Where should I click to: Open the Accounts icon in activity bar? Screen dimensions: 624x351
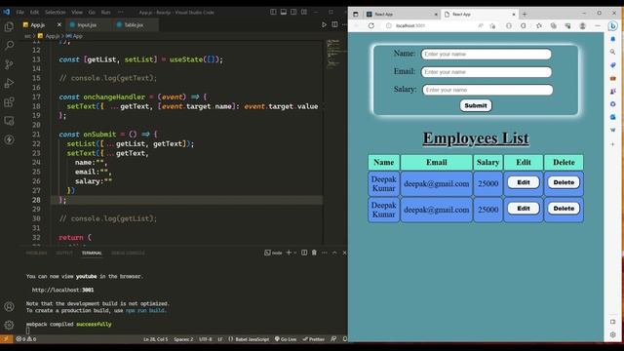click(9, 306)
